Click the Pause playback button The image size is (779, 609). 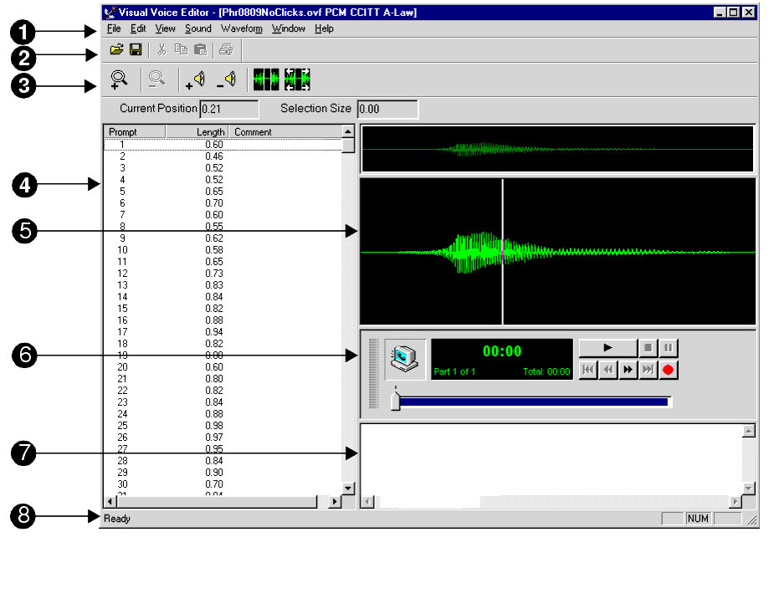point(669,348)
